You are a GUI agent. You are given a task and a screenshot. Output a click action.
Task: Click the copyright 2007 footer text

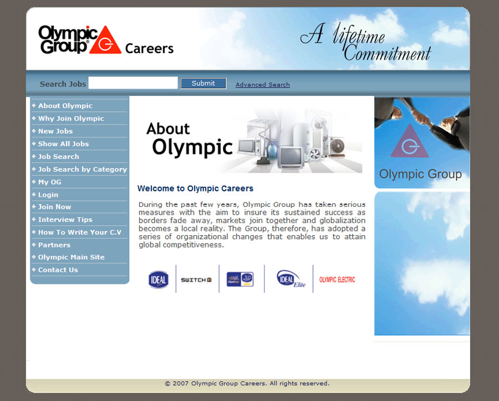click(247, 383)
